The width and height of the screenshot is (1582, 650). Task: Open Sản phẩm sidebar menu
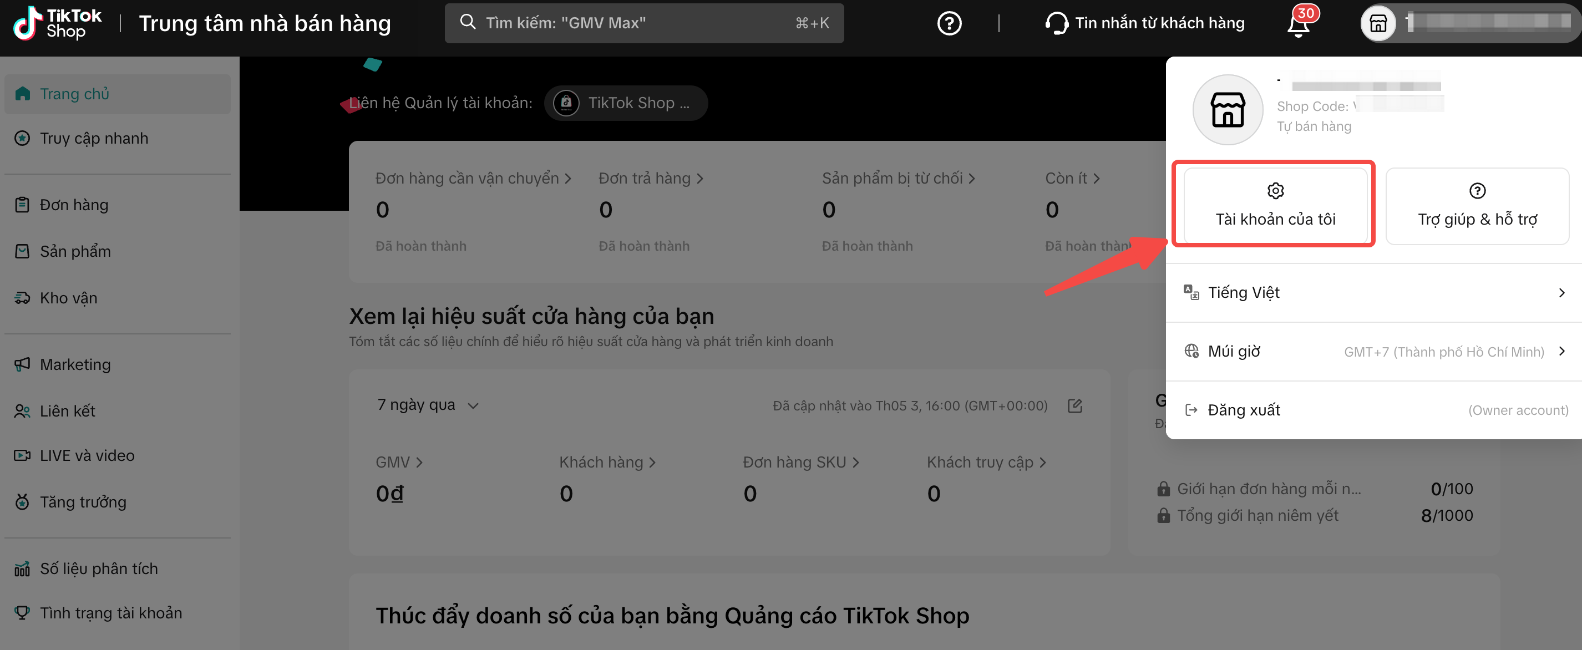[x=117, y=251]
